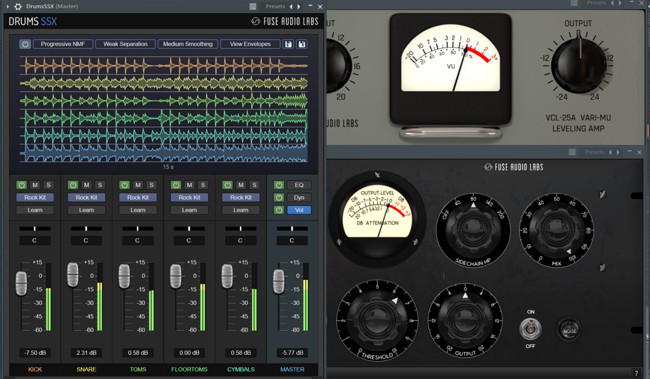Save preset with second disk icon

click(302, 44)
